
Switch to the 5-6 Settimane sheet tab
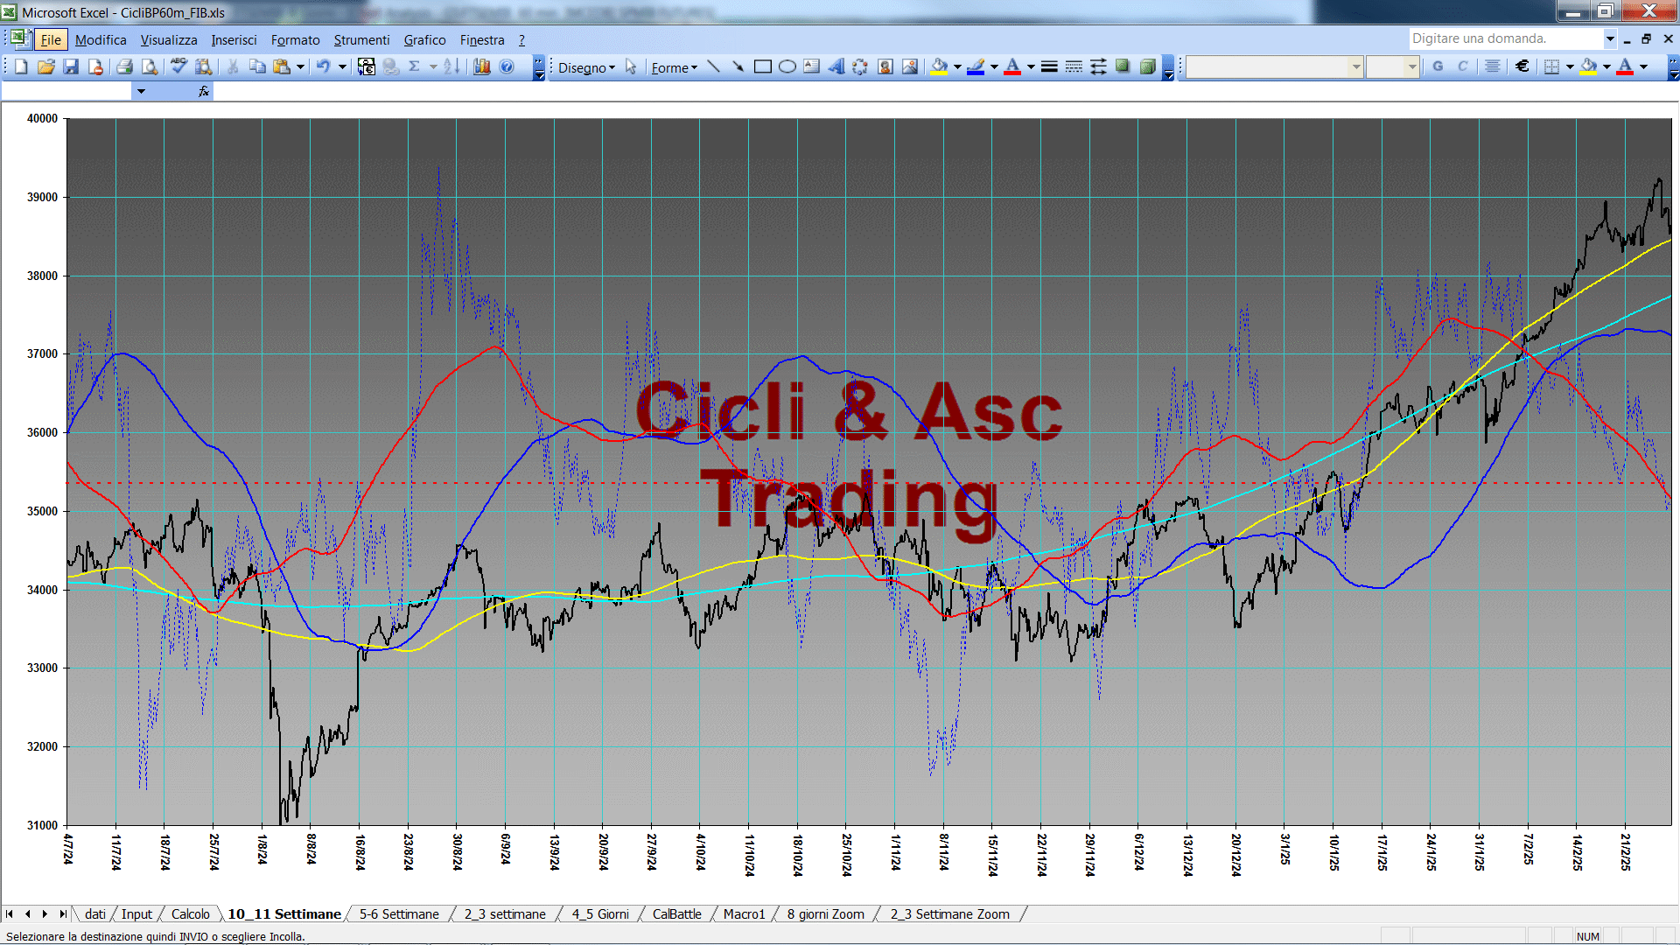tap(399, 913)
